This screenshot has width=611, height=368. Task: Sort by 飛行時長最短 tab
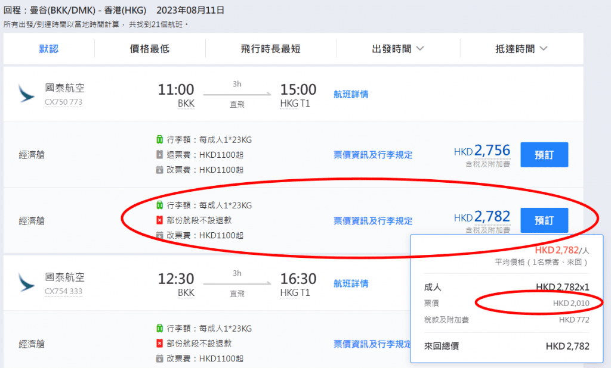(271, 49)
